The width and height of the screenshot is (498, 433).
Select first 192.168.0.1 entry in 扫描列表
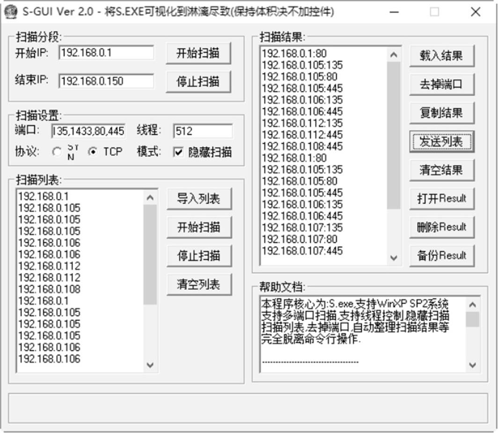[44, 196]
